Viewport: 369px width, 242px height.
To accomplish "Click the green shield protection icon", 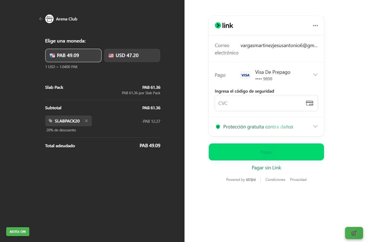I will tap(218, 127).
